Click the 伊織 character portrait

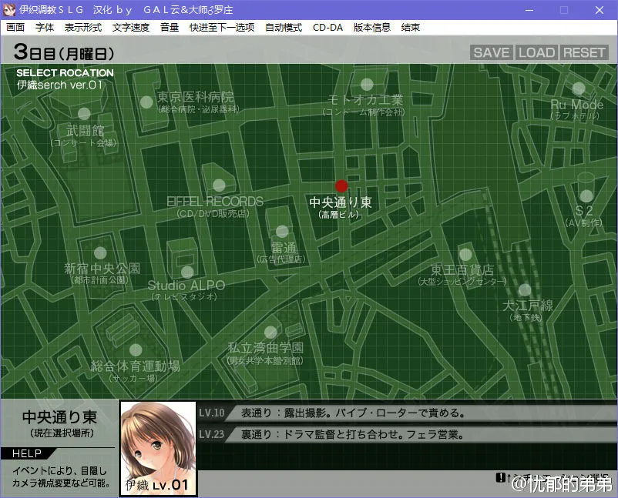(x=157, y=446)
